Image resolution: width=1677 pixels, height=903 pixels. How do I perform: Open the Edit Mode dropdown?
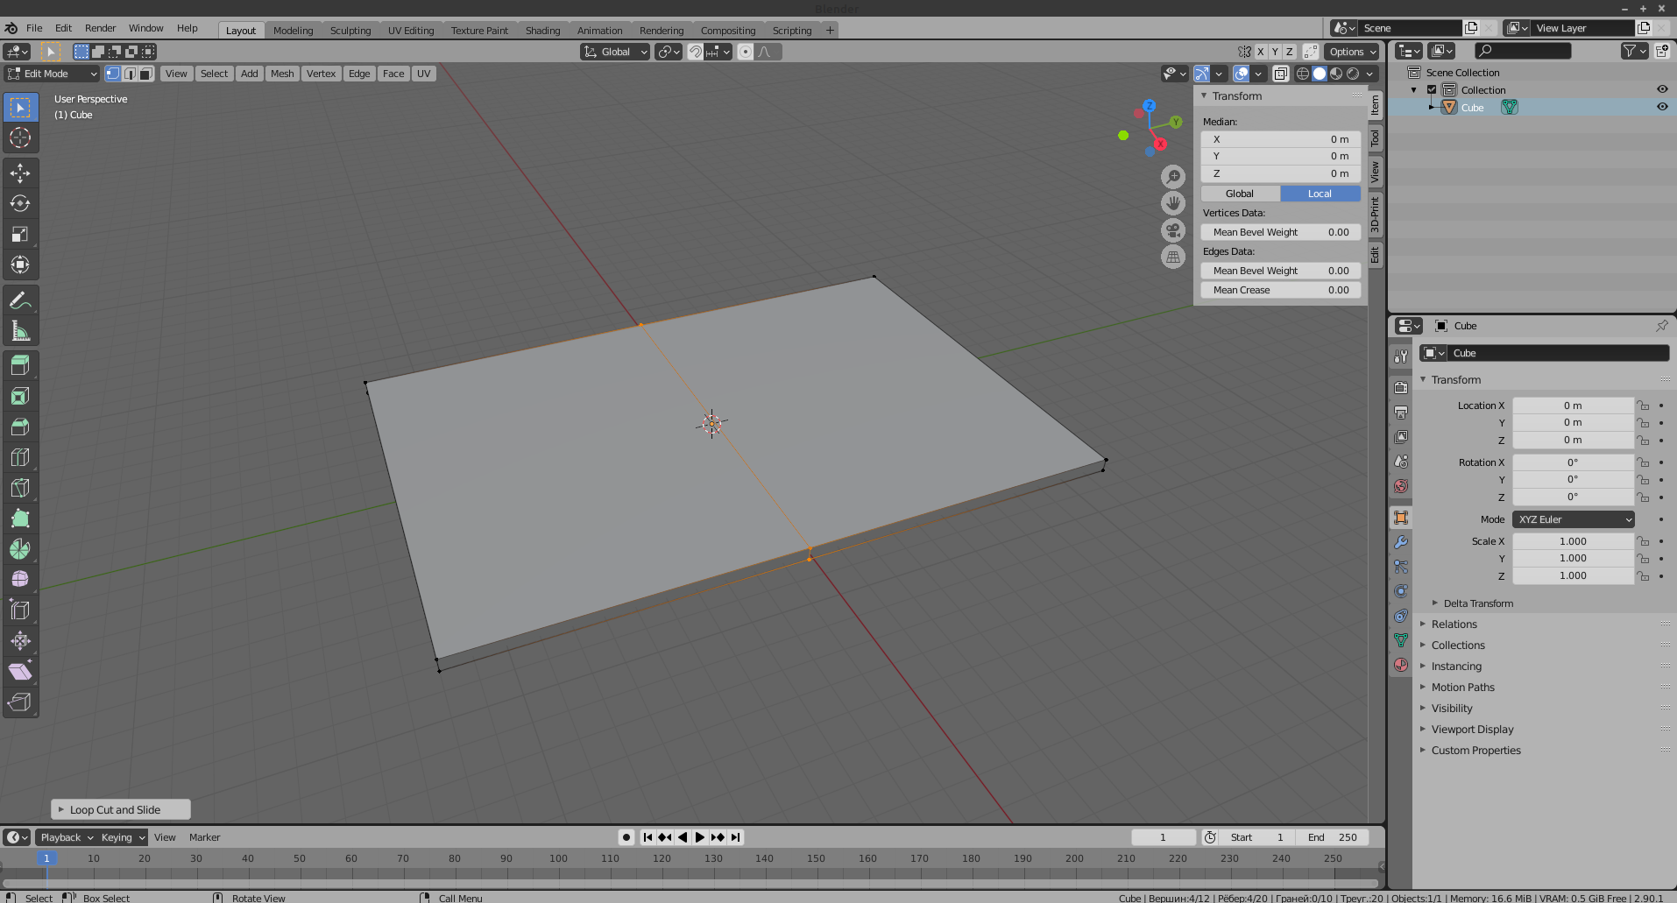pos(52,74)
